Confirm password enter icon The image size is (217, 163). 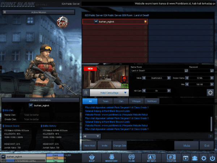(x=212, y=71)
